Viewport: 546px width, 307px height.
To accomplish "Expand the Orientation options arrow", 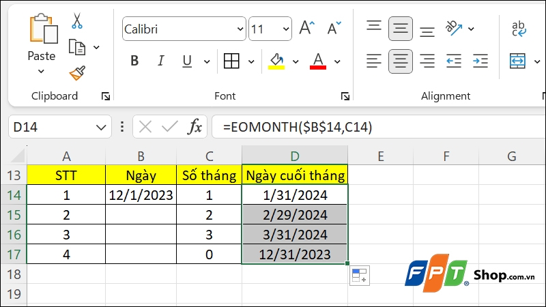I will (x=471, y=29).
